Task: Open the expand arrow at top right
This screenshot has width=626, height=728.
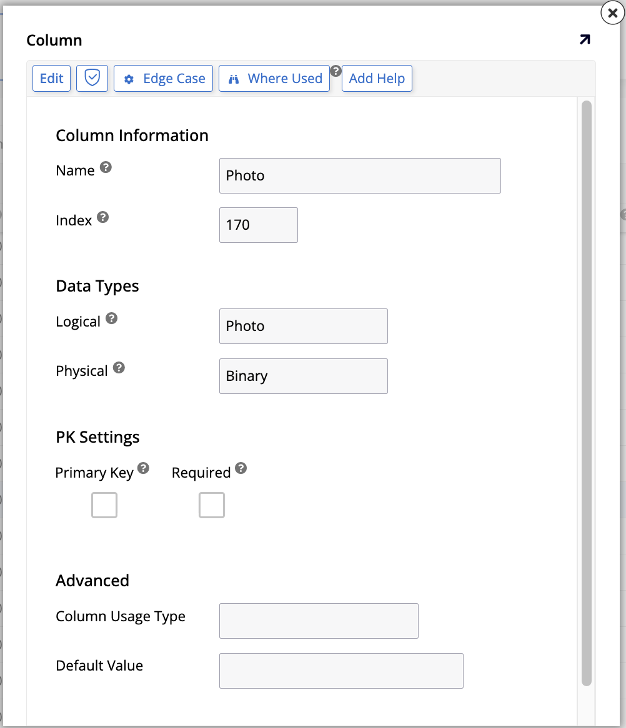Action: pyautogui.click(x=584, y=39)
